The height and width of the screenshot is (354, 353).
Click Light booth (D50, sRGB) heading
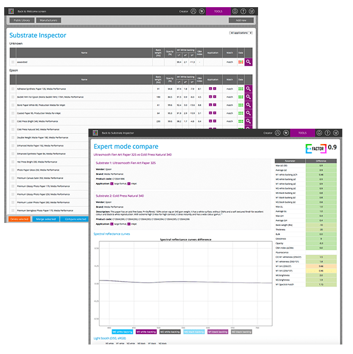point(110,338)
